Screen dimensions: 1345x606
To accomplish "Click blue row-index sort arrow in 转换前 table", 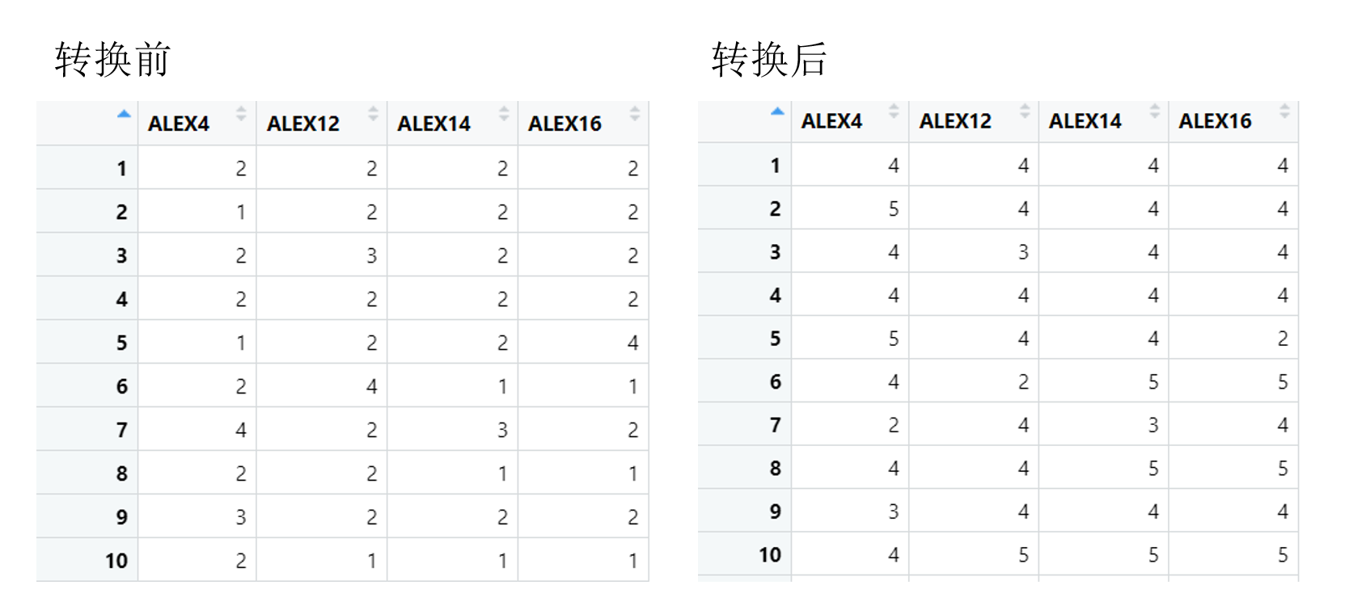I will pyautogui.click(x=124, y=114).
